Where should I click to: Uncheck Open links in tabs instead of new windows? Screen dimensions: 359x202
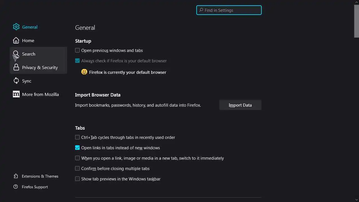(77, 148)
